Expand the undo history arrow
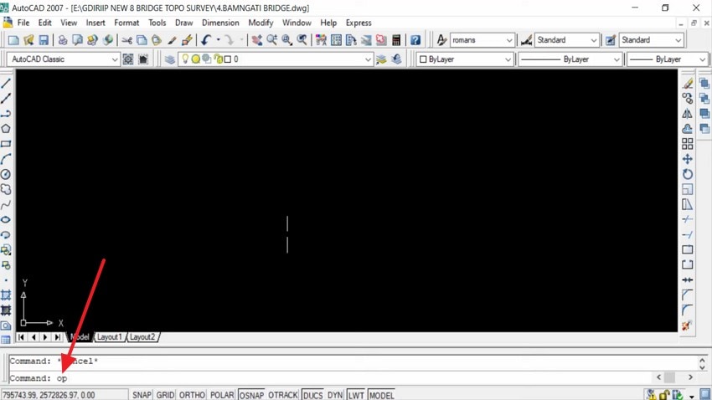 pyautogui.click(x=218, y=40)
